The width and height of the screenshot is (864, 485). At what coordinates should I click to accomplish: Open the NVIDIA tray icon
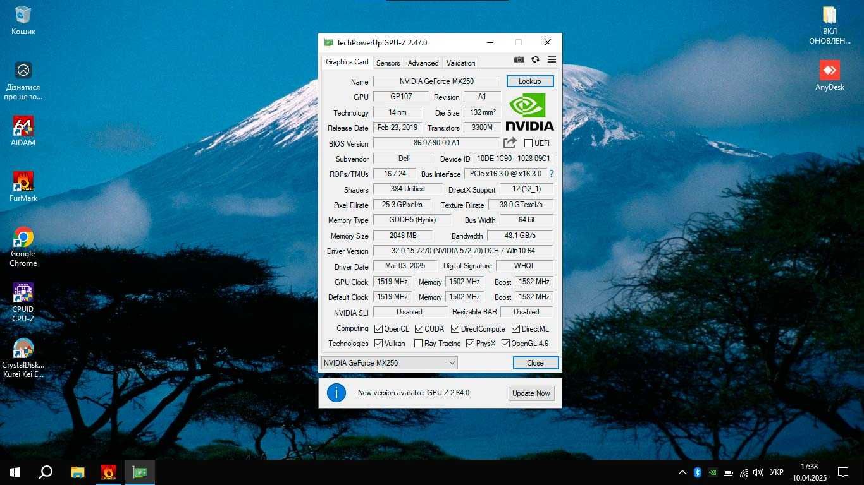[713, 472]
